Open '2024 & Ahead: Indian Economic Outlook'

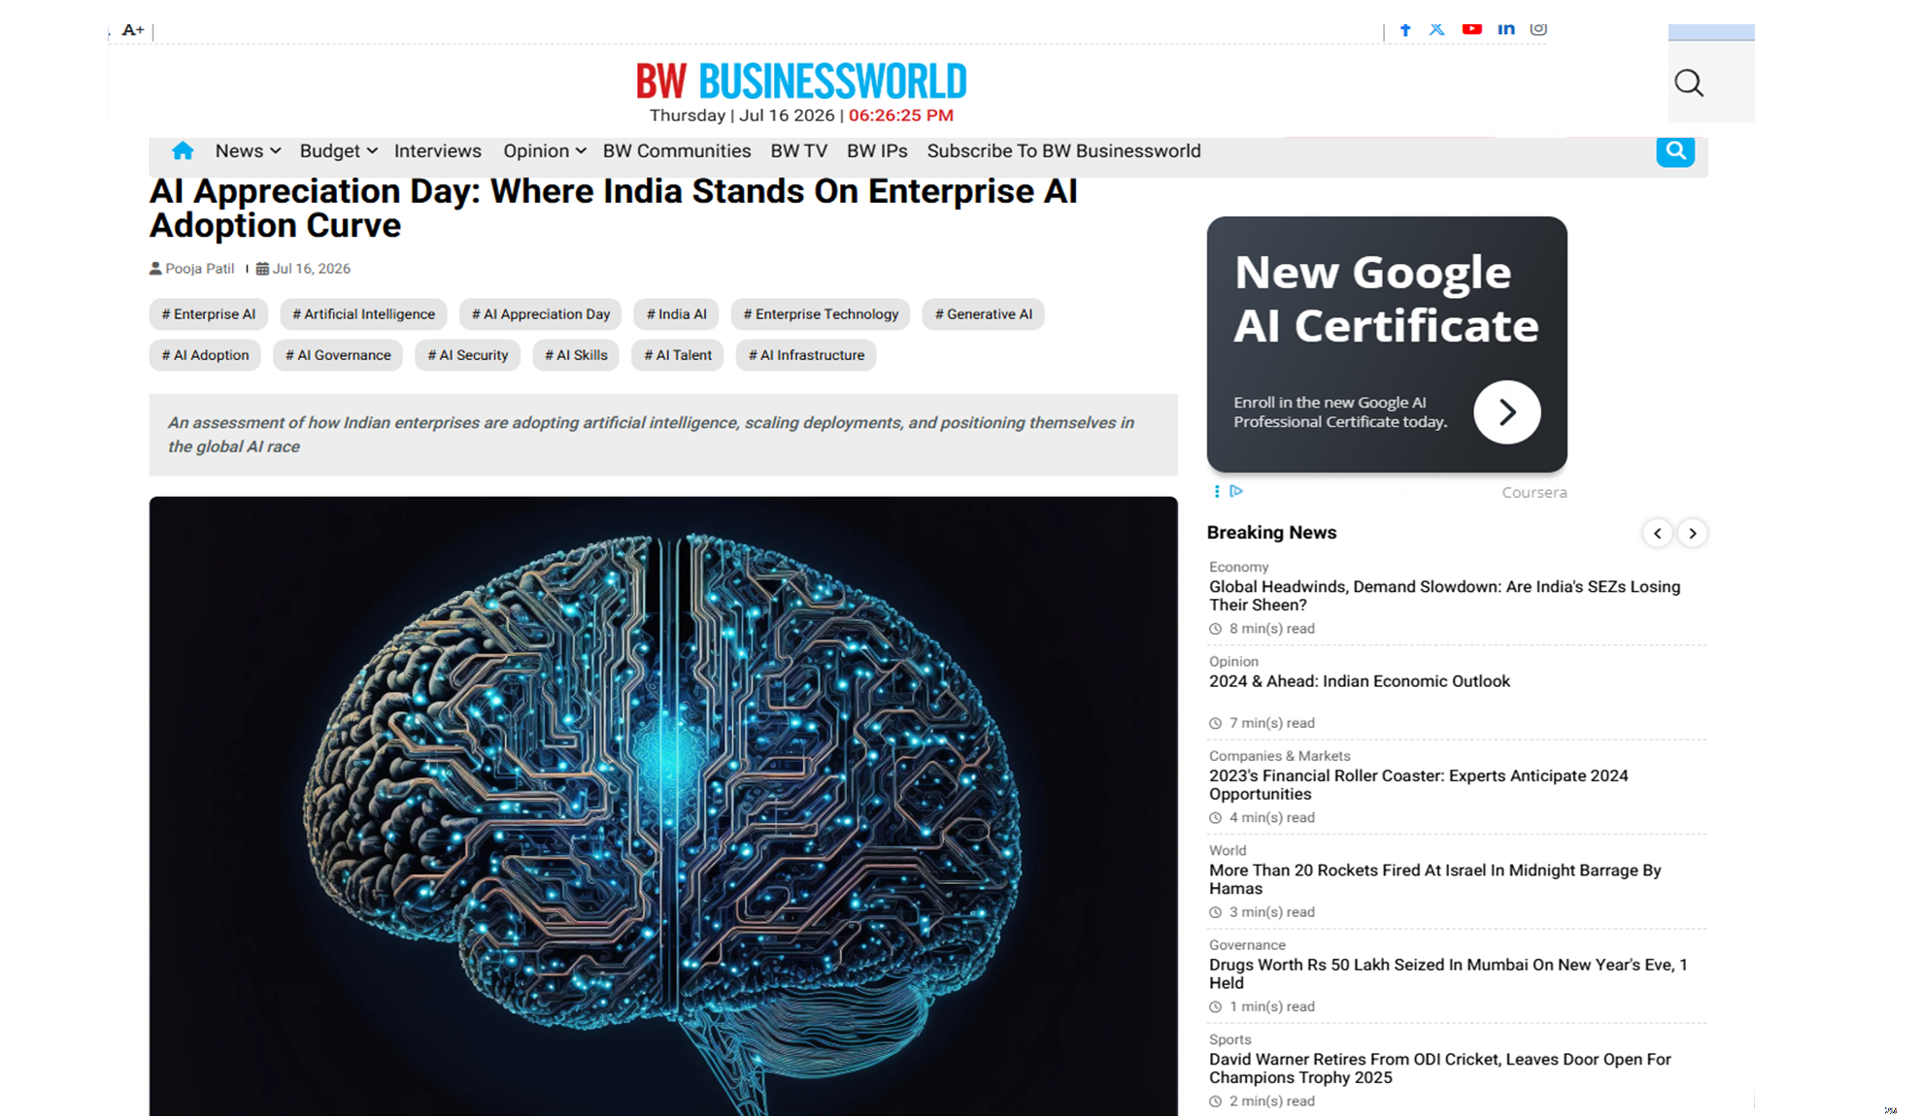coord(1360,681)
